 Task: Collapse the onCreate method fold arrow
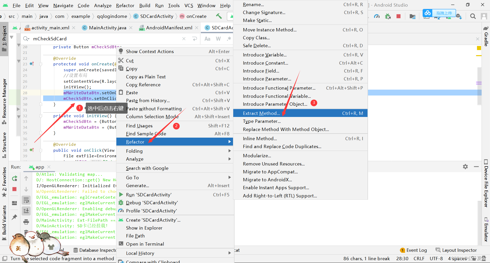click(x=41, y=64)
